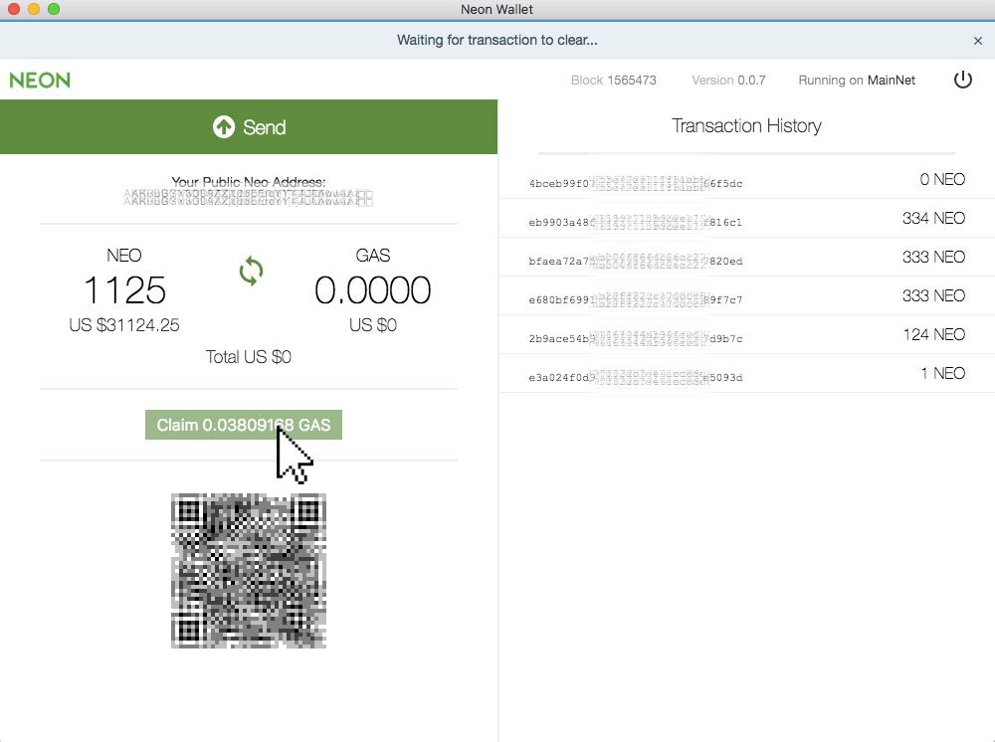Click the Version 0.0.7 label

coord(728,81)
